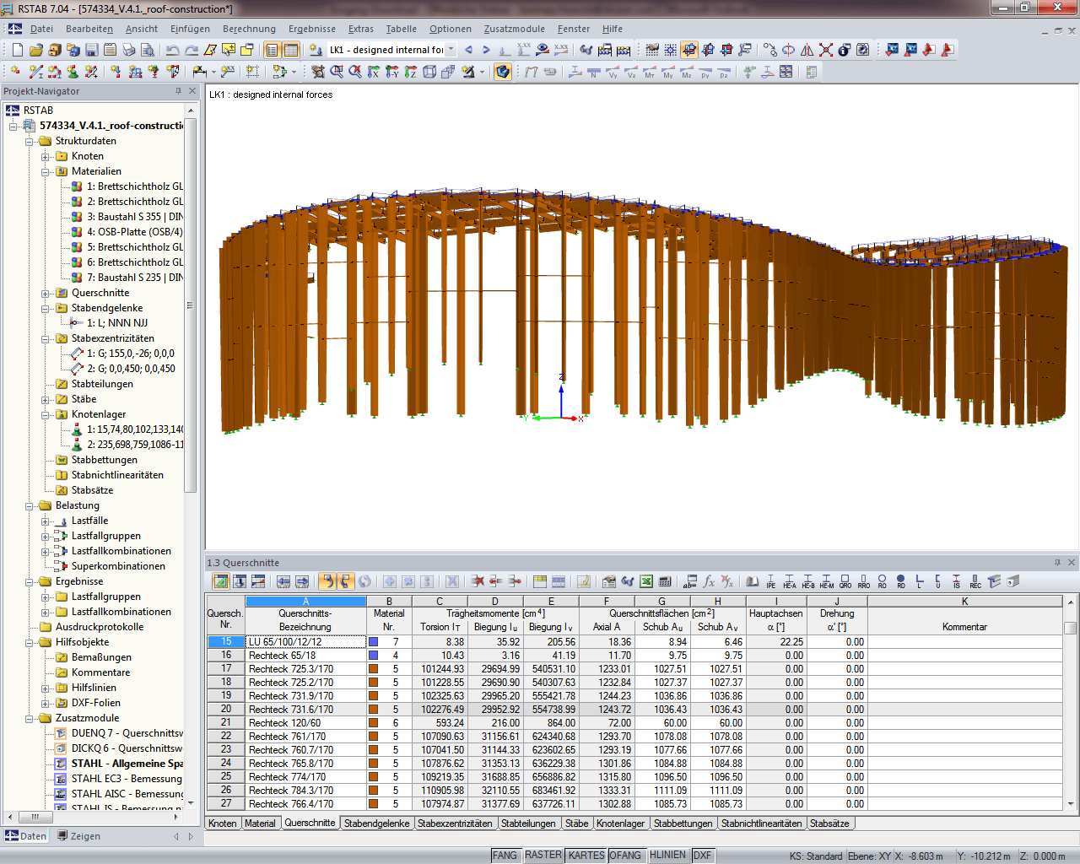Select the isometric view icon
This screenshot has width=1080, height=864.
point(430,71)
